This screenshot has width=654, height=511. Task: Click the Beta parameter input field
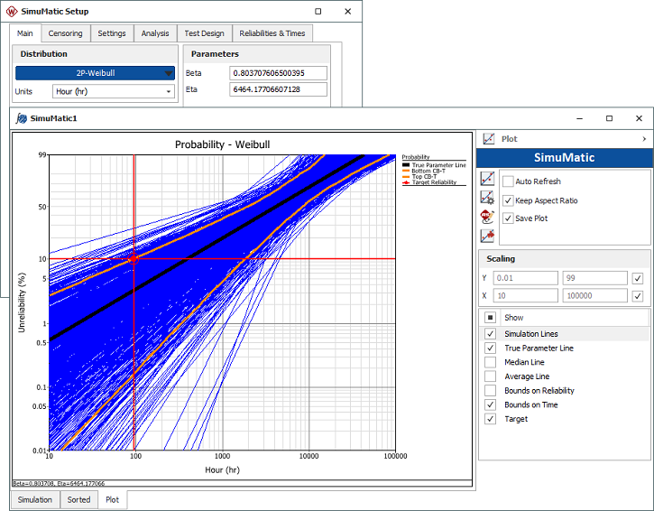tap(279, 73)
